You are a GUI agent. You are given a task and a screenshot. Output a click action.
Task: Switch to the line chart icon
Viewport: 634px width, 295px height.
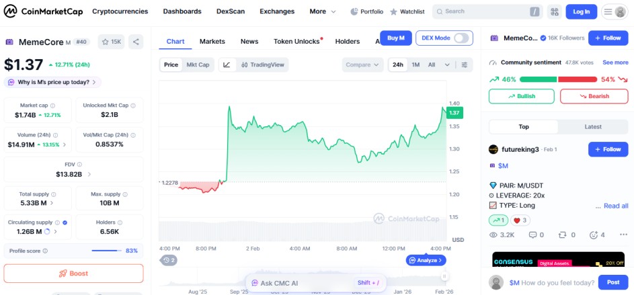click(x=227, y=65)
